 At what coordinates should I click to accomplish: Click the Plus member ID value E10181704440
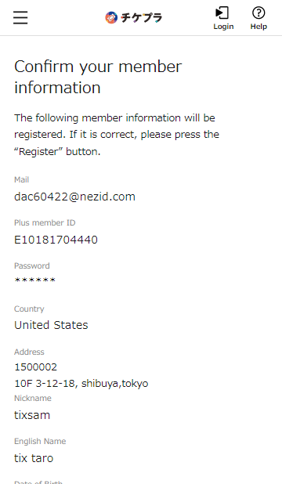coord(56,240)
